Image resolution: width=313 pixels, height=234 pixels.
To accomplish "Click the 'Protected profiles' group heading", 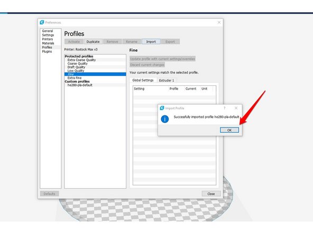I will tap(79, 56).
